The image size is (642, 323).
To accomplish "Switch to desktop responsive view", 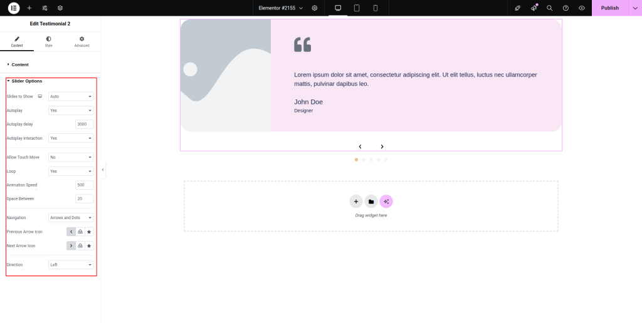I will point(338,8).
